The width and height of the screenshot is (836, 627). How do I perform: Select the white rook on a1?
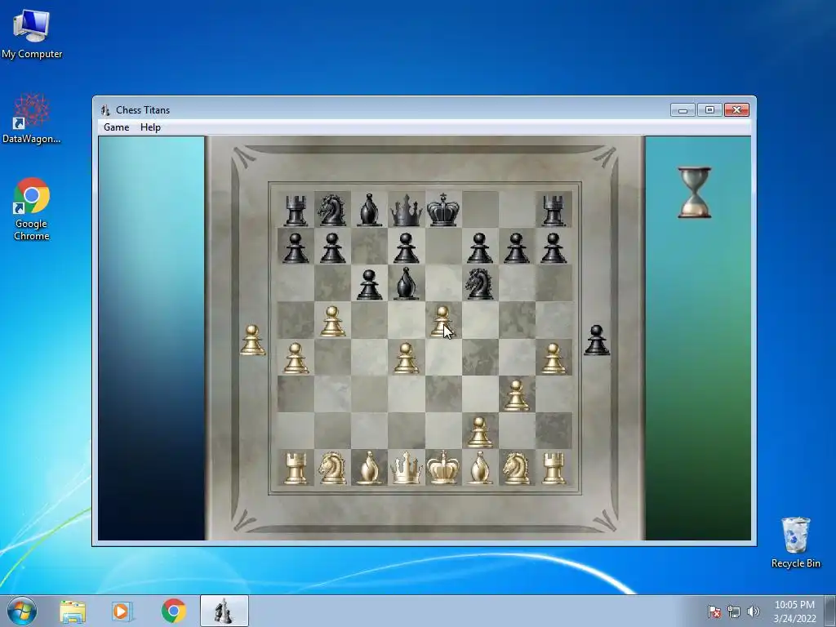[296, 468]
